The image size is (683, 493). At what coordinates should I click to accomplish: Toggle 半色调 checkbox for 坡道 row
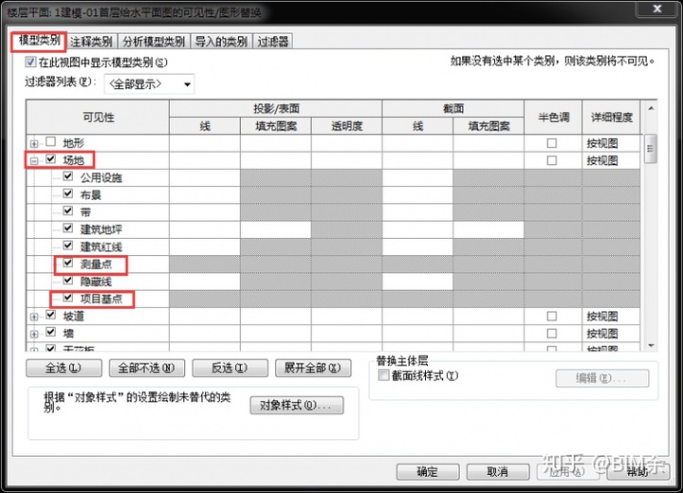[552, 316]
